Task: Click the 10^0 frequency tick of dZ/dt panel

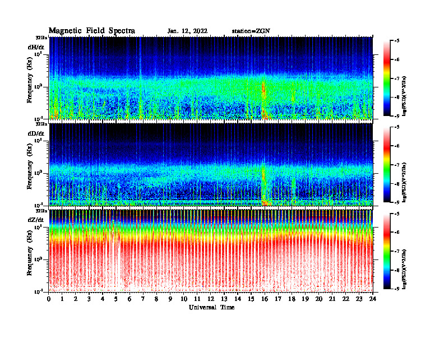Action: coord(39,259)
